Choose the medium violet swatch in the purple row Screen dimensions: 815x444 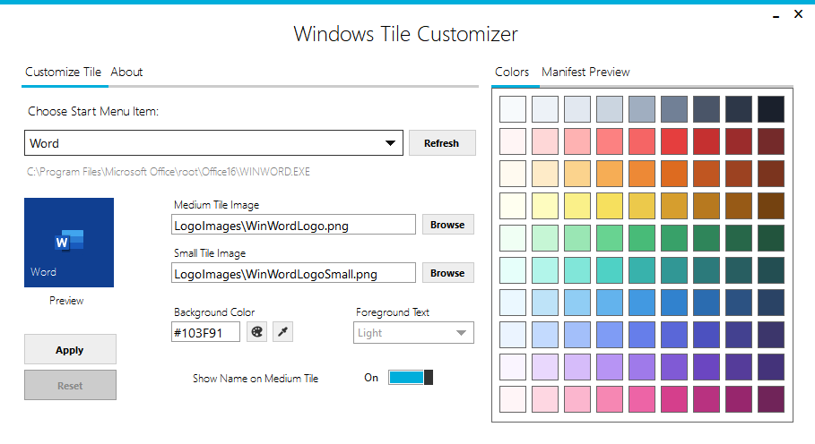(x=642, y=366)
